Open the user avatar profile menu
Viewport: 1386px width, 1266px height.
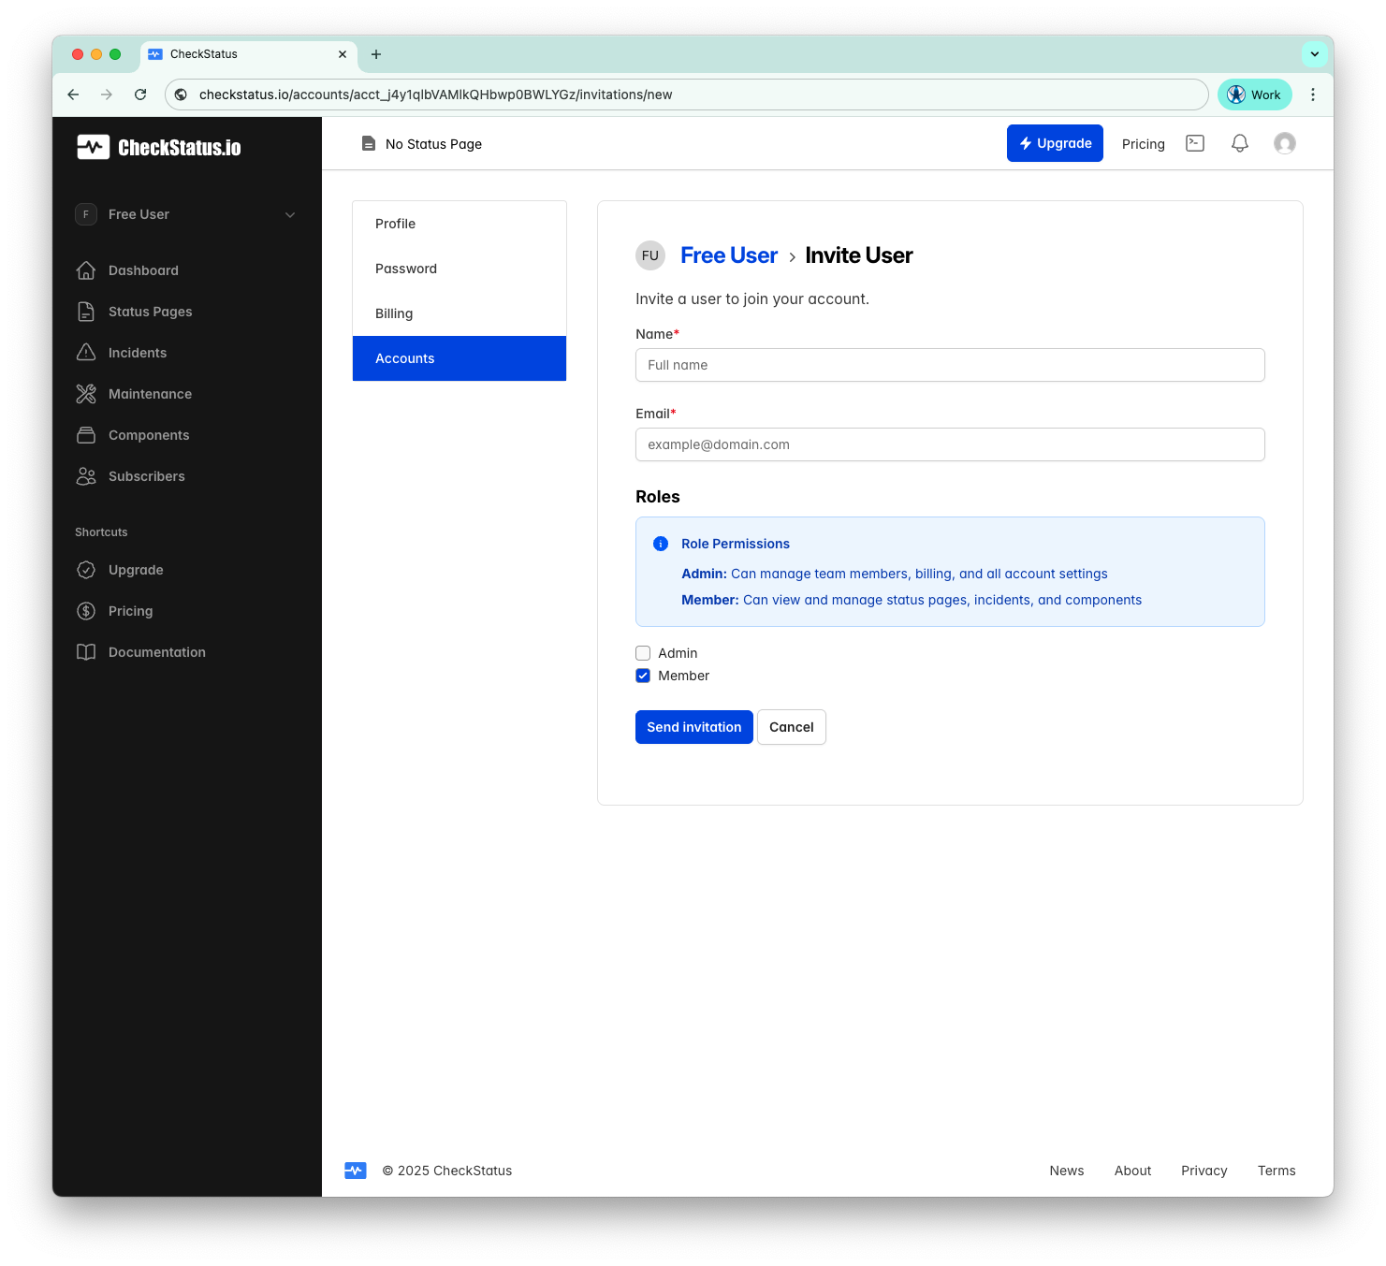1284,143
